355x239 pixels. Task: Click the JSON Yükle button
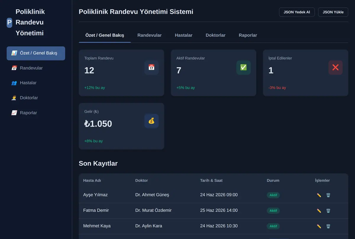coord(333,12)
